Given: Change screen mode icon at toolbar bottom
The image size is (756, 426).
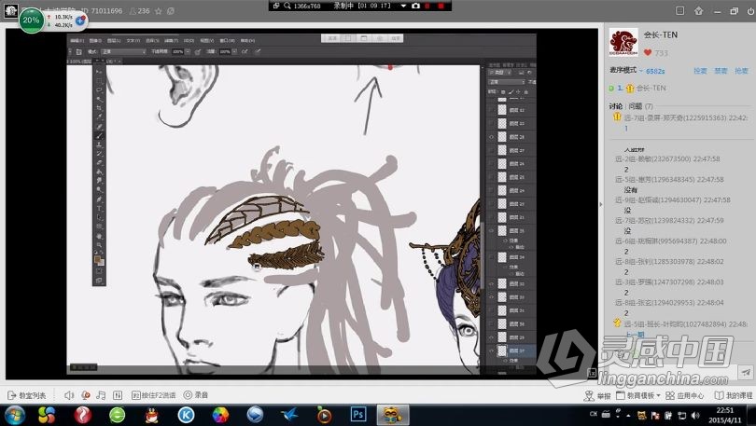Looking at the screenshot, I should [99, 281].
